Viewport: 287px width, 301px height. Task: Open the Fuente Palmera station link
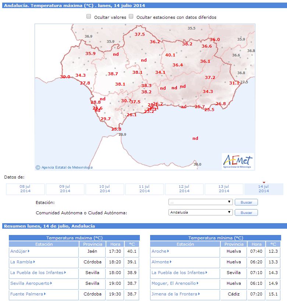[x=28, y=294]
